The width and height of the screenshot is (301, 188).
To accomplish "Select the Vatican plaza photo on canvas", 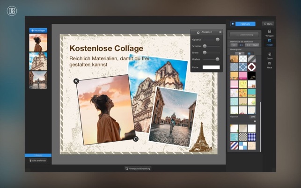I will pos(173,117).
